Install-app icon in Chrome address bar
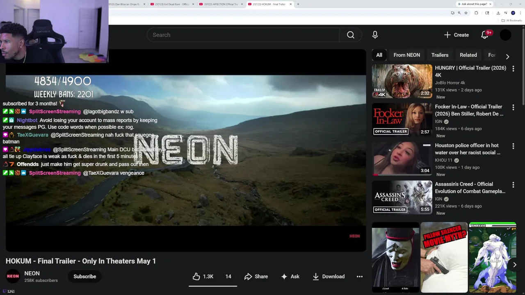The height and width of the screenshot is (295, 525). pyautogui.click(x=452, y=13)
